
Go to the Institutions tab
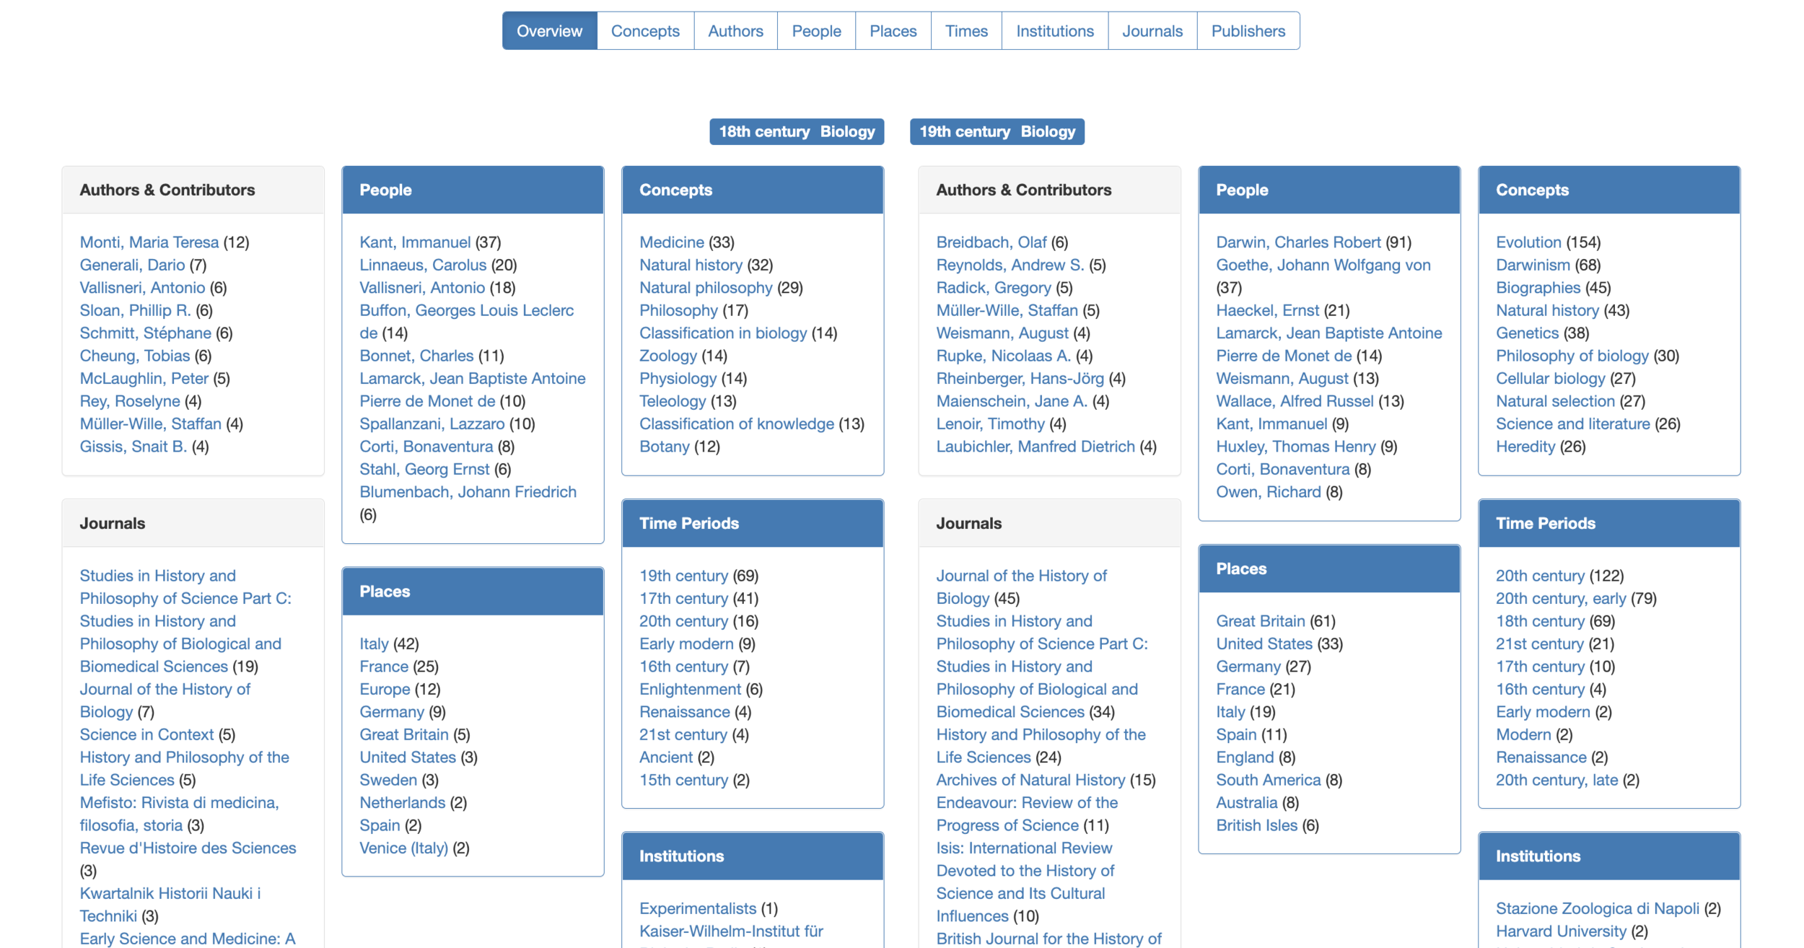pos(1054,31)
